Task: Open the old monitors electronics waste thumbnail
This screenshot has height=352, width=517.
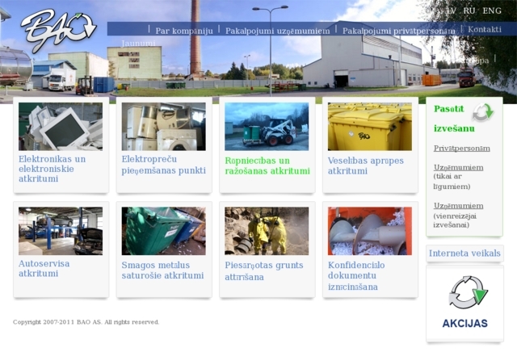Action: (61, 127)
